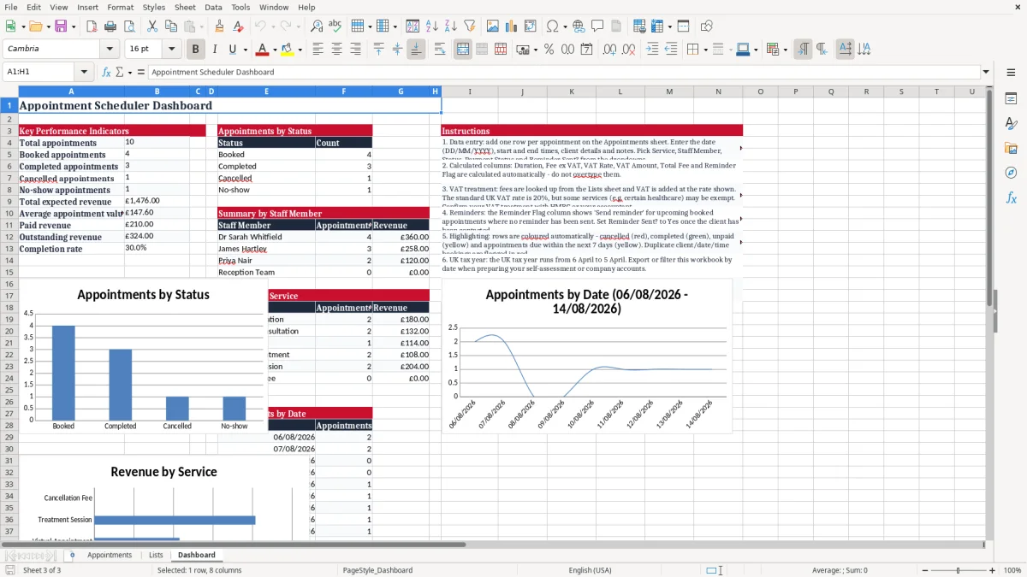Open the sidebar Navigator compass icon
This screenshot has height=577, width=1027.
pyautogui.click(x=1011, y=173)
